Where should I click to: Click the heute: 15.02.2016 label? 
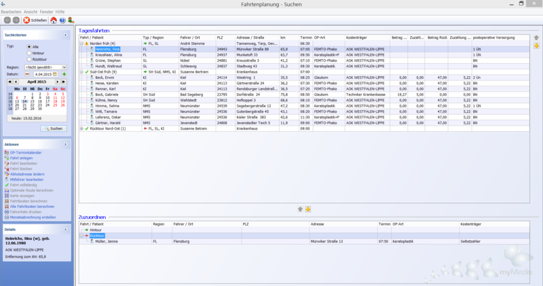point(26,118)
